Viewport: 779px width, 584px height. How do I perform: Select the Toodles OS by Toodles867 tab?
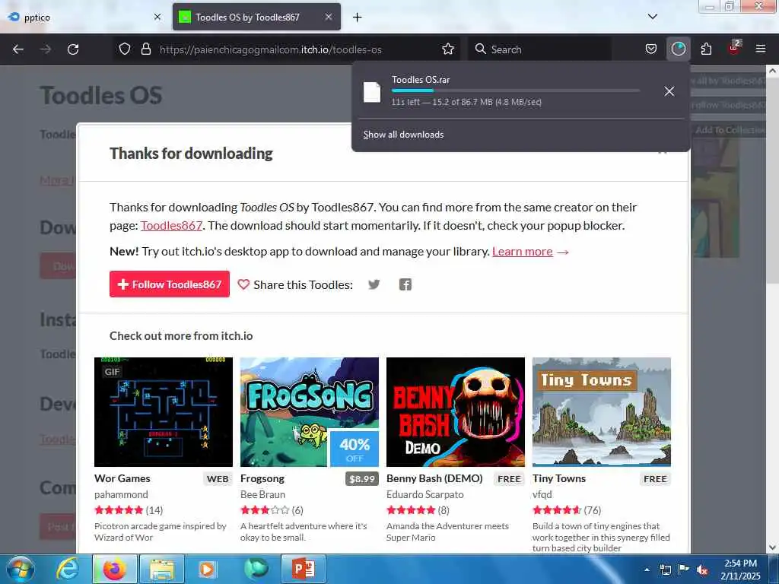256,17
